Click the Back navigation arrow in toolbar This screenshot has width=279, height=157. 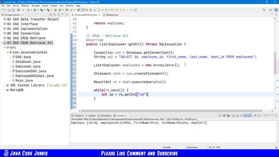coord(121,10)
